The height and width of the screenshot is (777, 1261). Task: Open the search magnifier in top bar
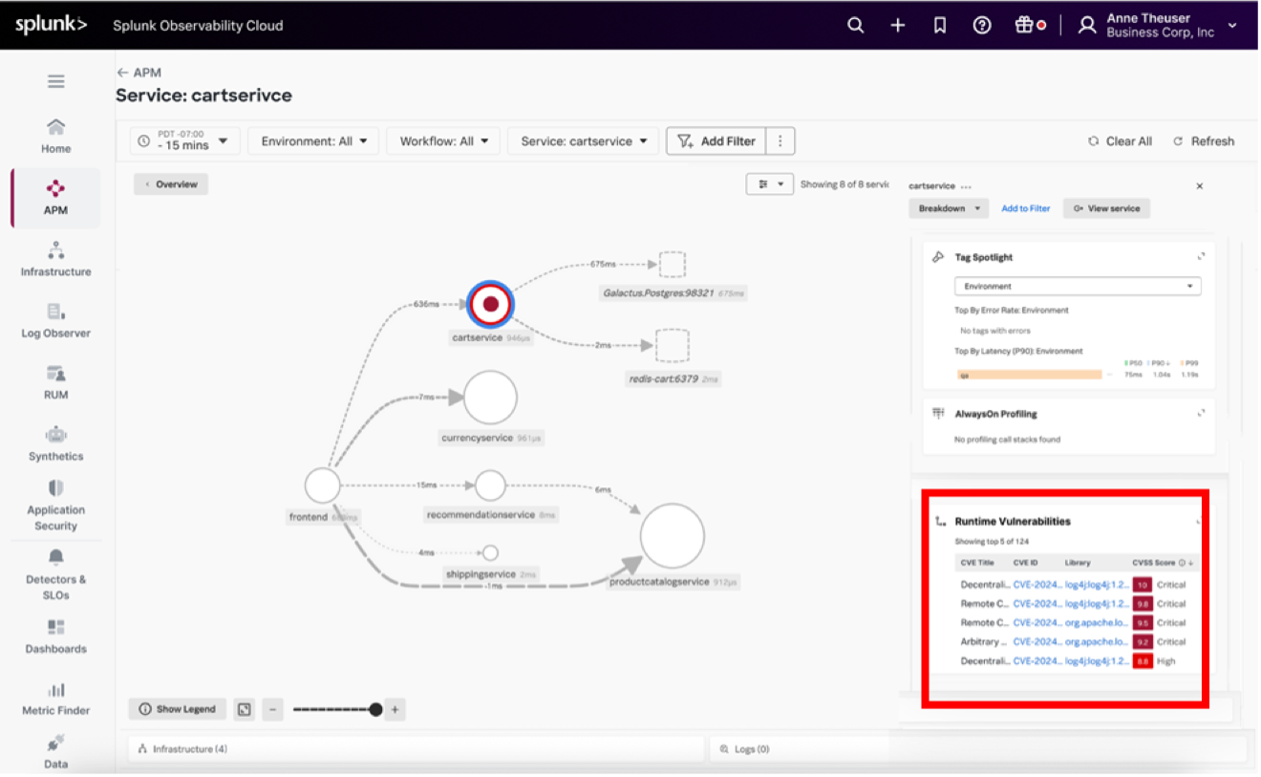pyautogui.click(x=855, y=26)
